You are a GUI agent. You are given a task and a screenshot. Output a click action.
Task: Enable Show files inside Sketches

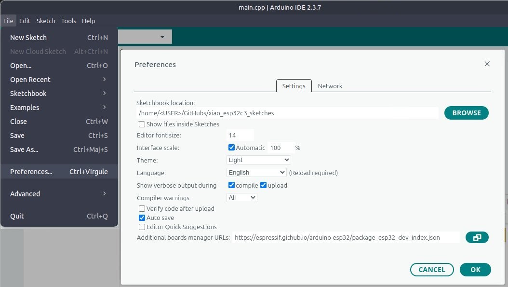(142, 124)
